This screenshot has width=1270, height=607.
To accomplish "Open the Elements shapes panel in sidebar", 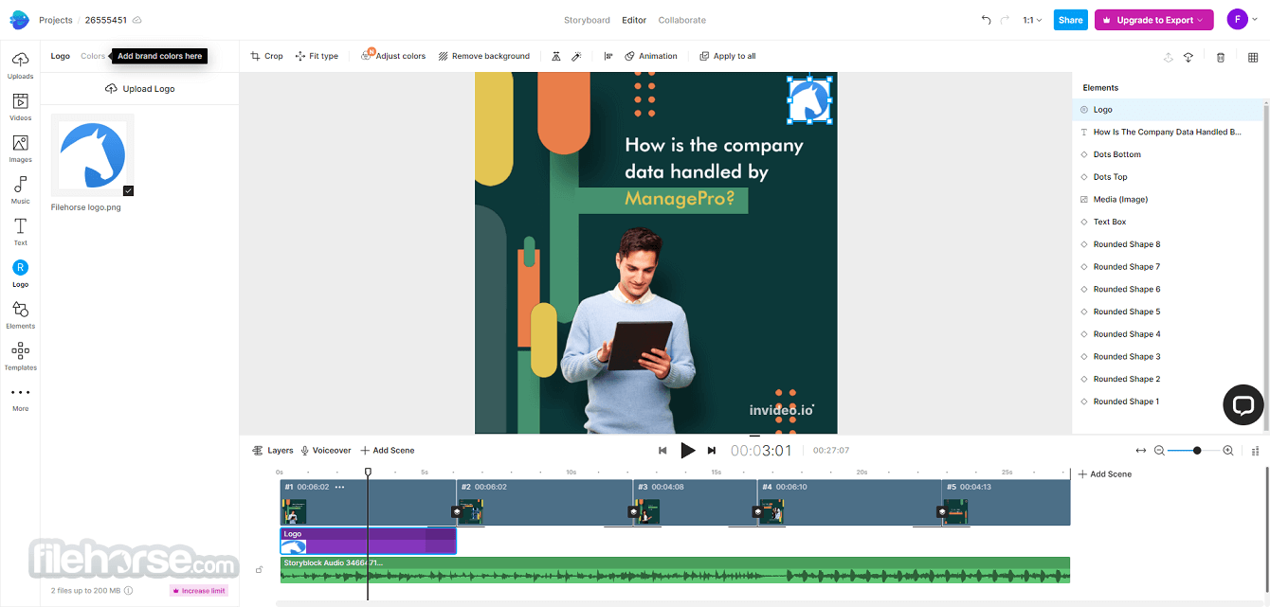I will pyautogui.click(x=20, y=314).
